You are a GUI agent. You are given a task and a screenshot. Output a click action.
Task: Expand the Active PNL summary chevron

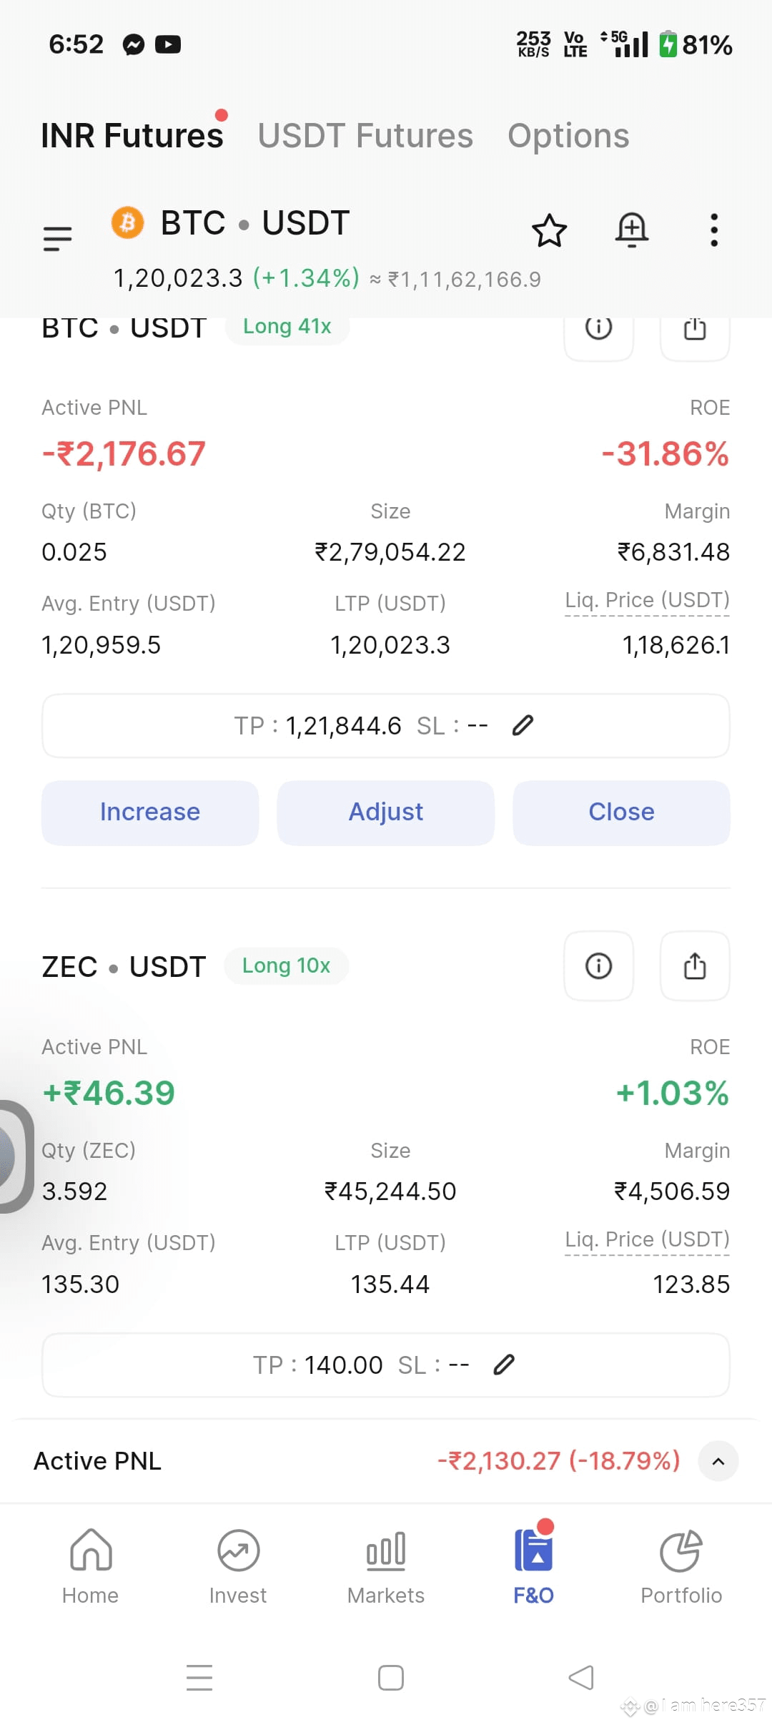(718, 1461)
